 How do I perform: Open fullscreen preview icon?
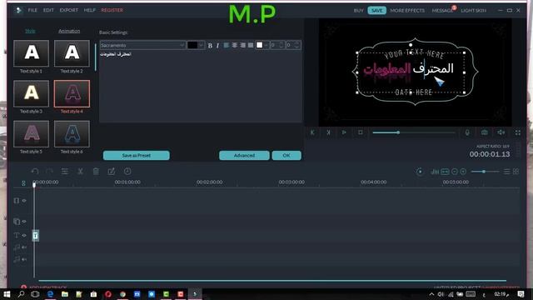(518, 132)
